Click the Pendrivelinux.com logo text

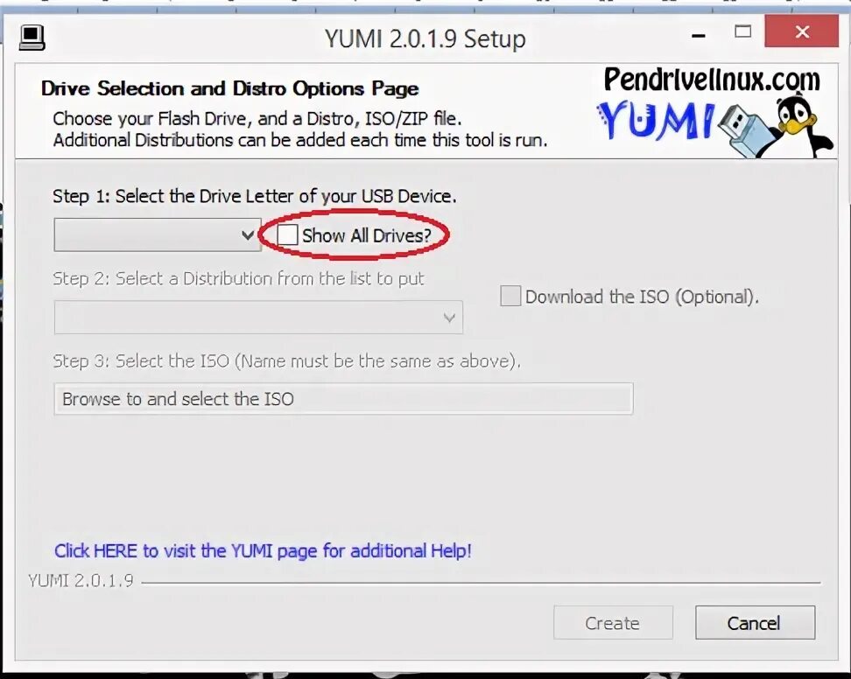click(x=712, y=80)
